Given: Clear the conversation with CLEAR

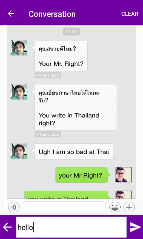Looking at the screenshot, I should tap(130, 14).
